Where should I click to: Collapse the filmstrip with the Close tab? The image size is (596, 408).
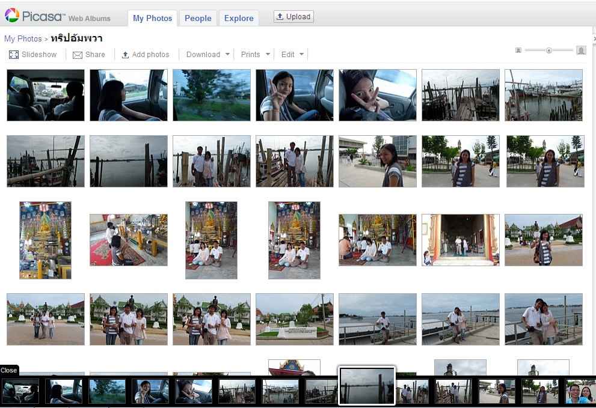point(8,371)
